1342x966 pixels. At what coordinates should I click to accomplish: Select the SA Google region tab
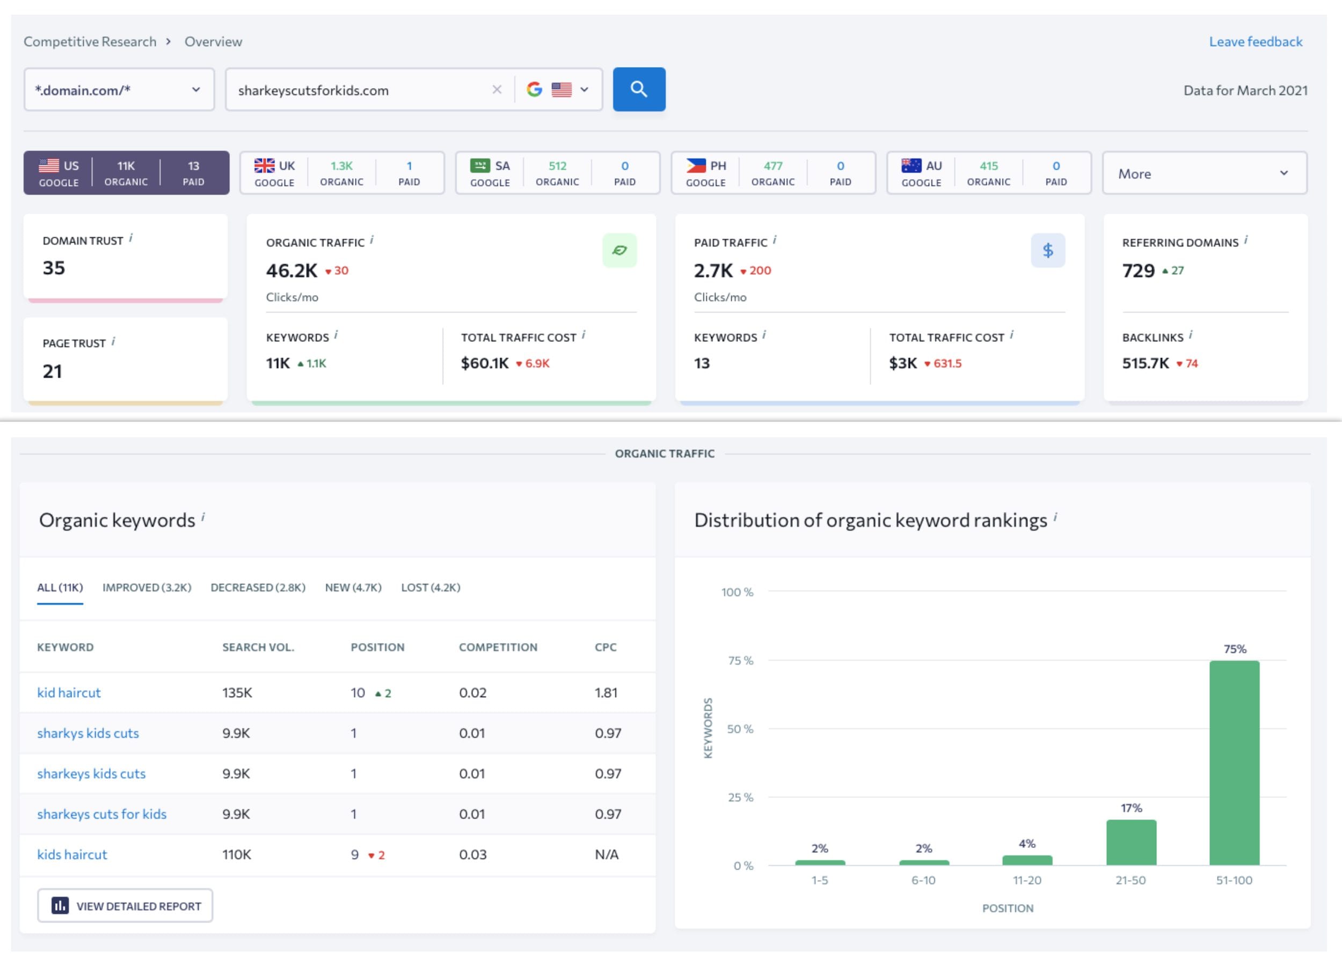pyautogui.click(x=557, y=173)
